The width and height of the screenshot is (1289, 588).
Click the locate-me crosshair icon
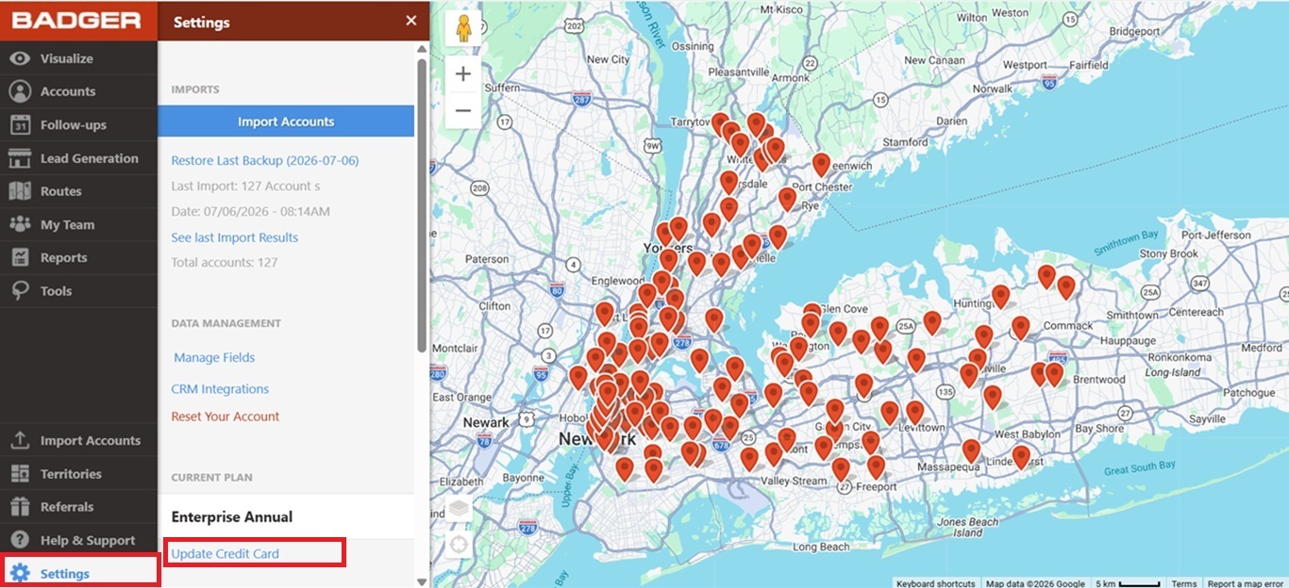459,545
